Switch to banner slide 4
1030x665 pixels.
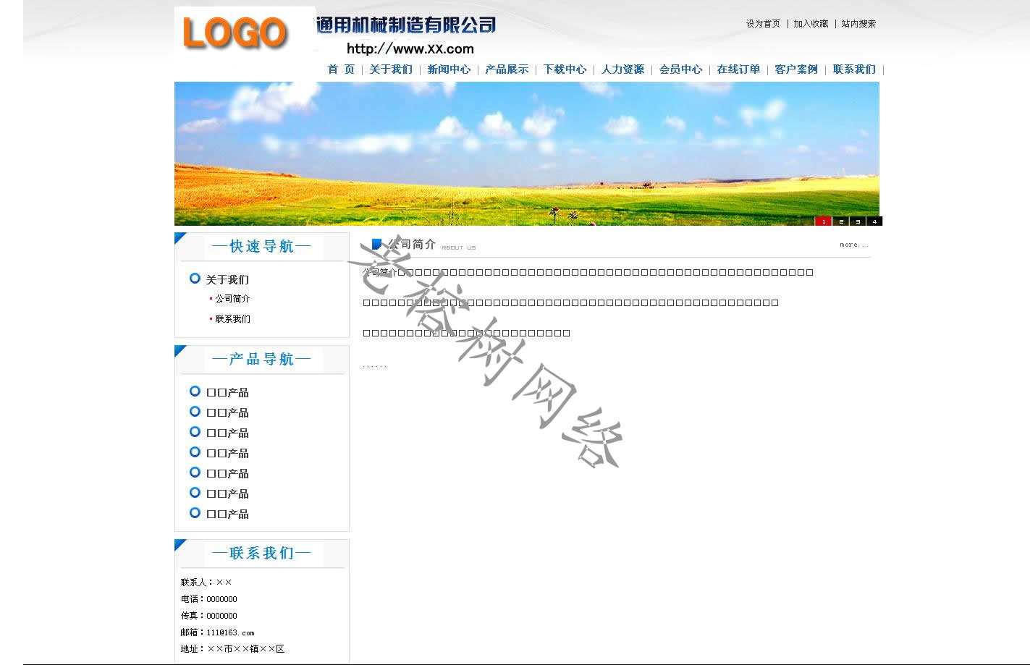(874, 221)
